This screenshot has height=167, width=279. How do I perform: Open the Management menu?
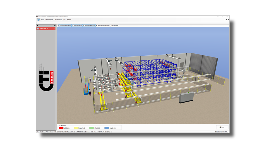click(x=49, y=20)
